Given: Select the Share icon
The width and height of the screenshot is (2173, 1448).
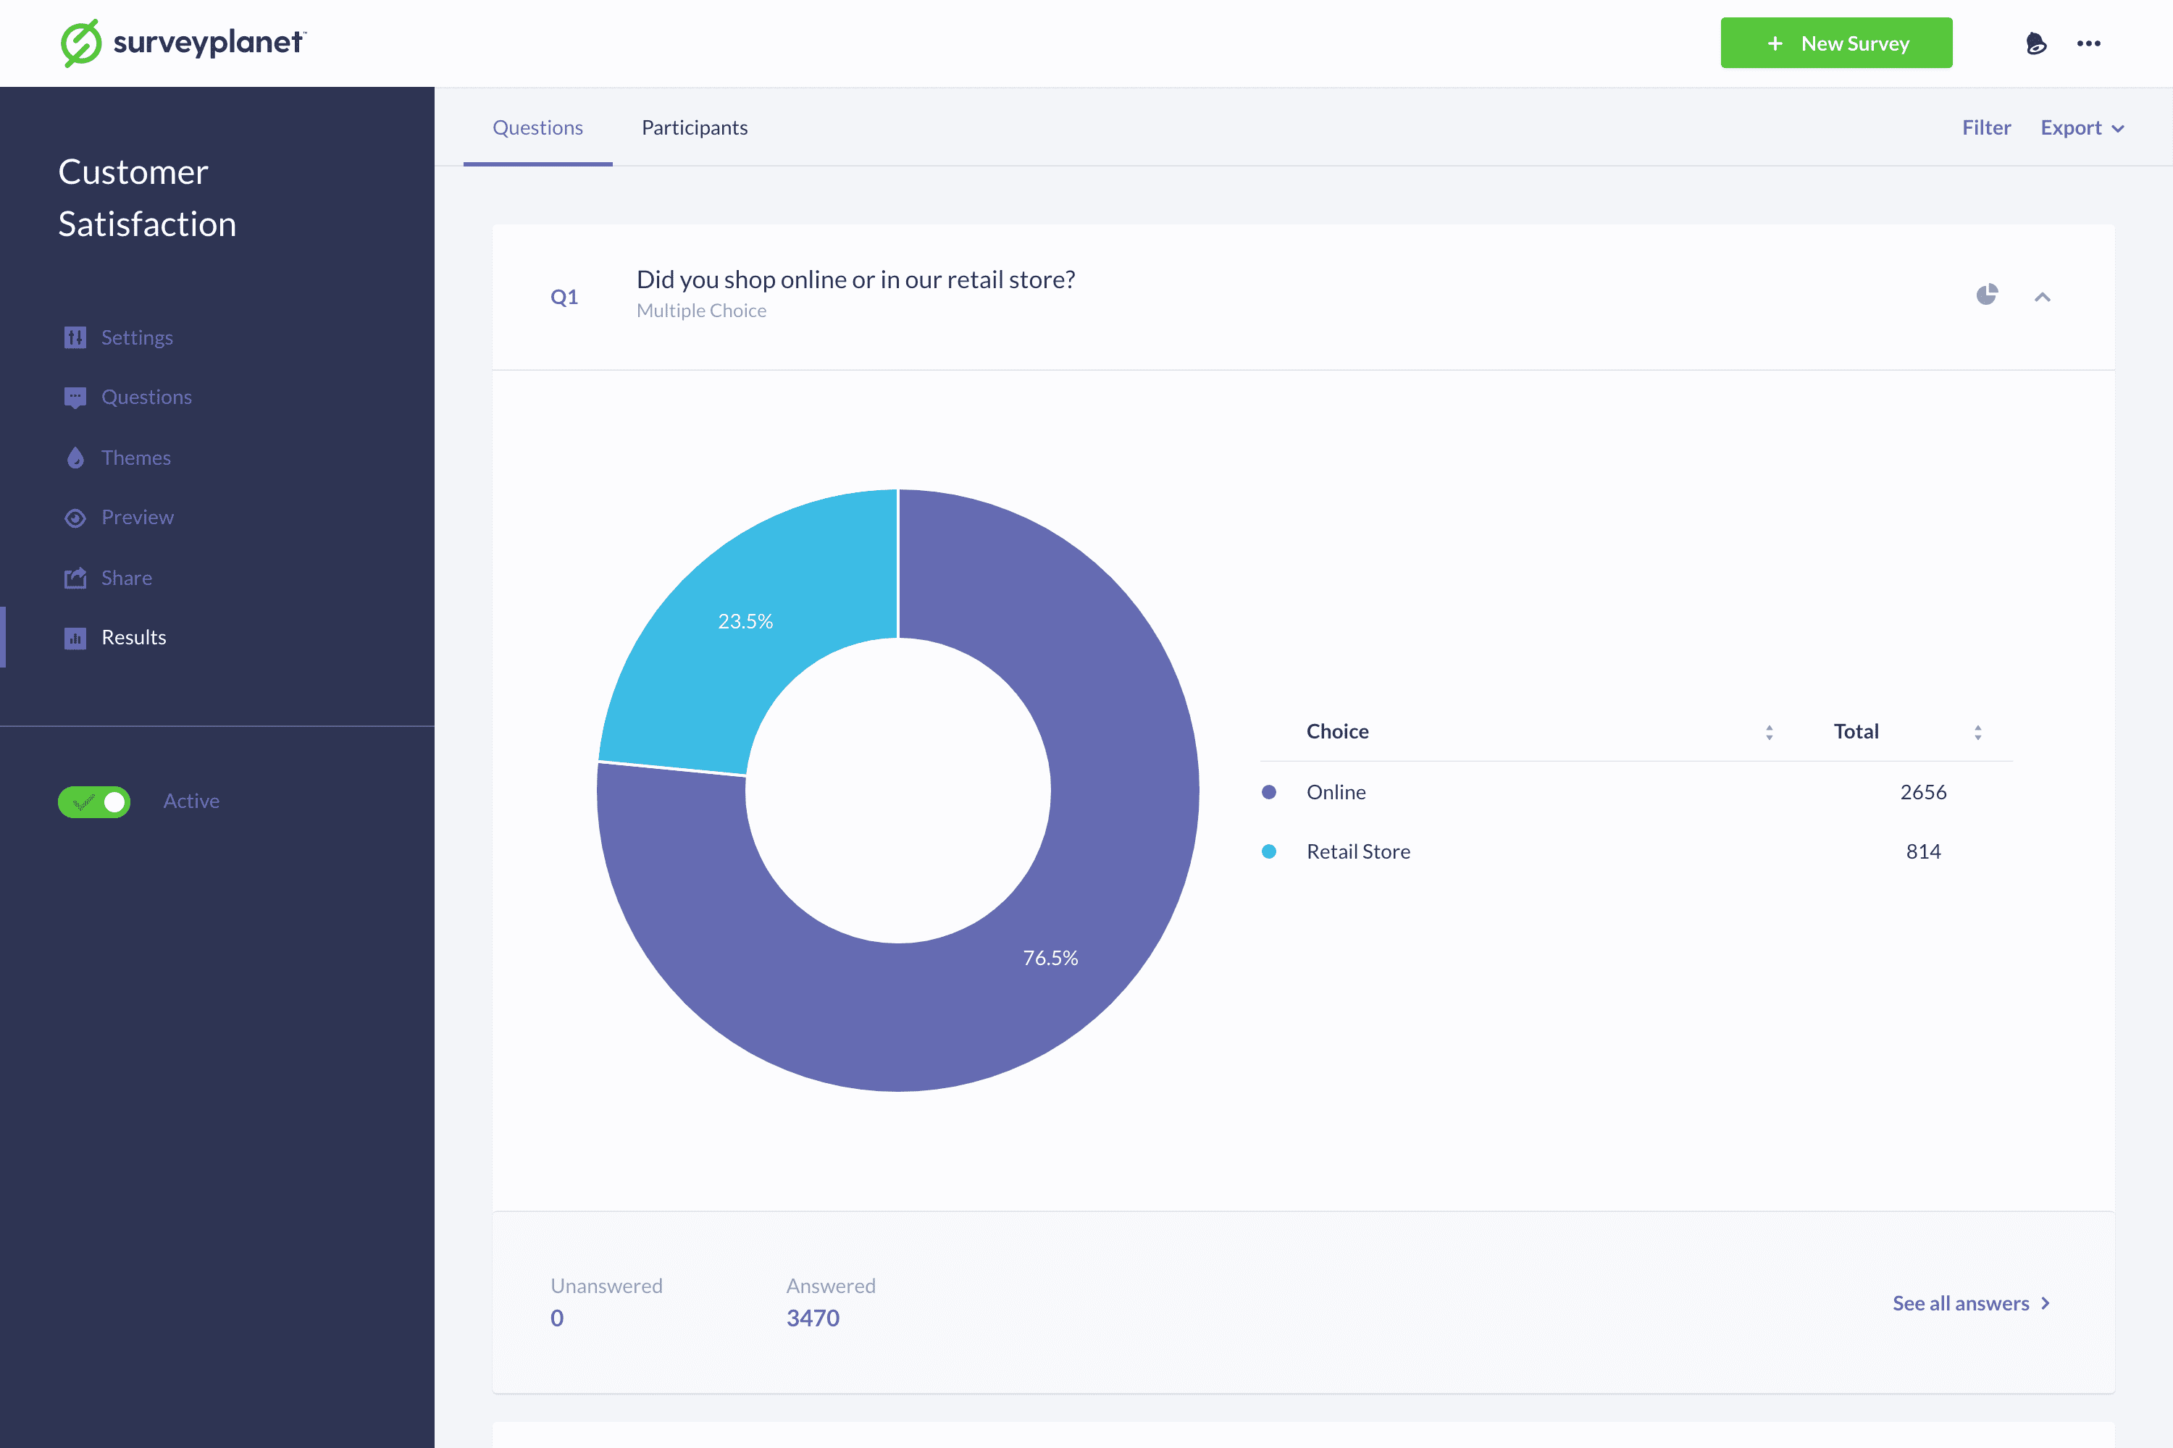Looking at the screenshot, I should [75, 577].
